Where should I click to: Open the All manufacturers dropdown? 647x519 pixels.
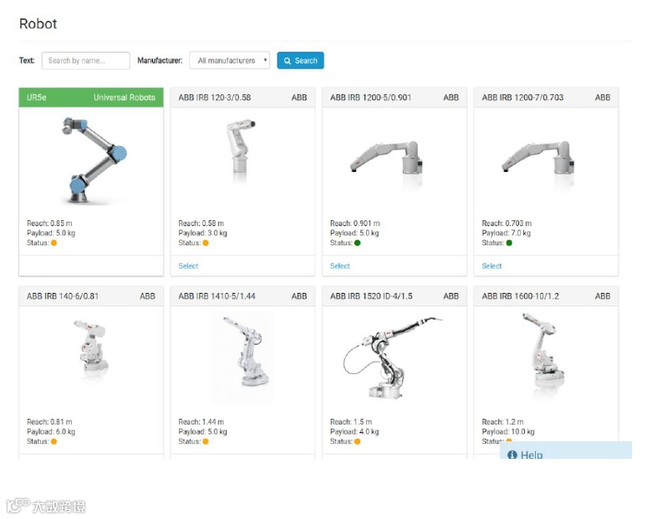tap(229, 61)
